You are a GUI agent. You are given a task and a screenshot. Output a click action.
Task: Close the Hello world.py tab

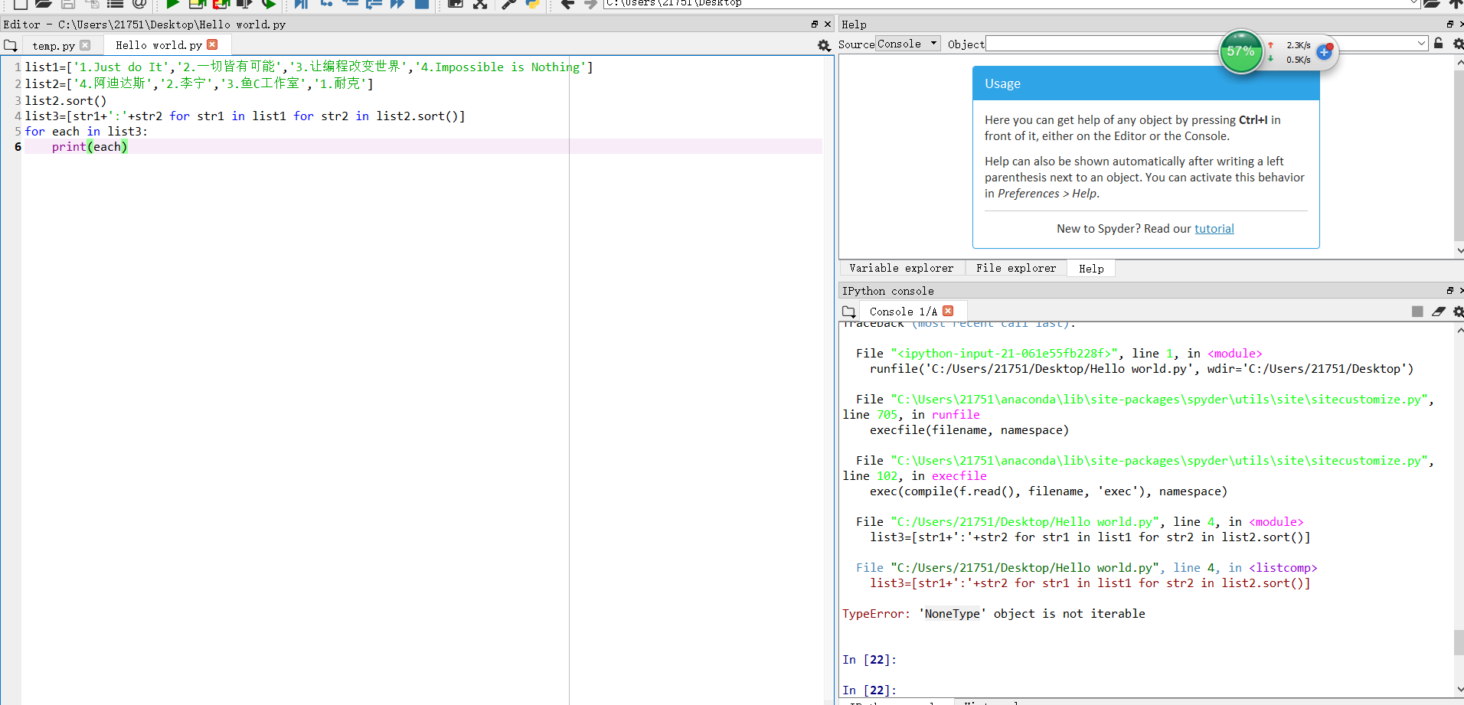tap(212, 45)
